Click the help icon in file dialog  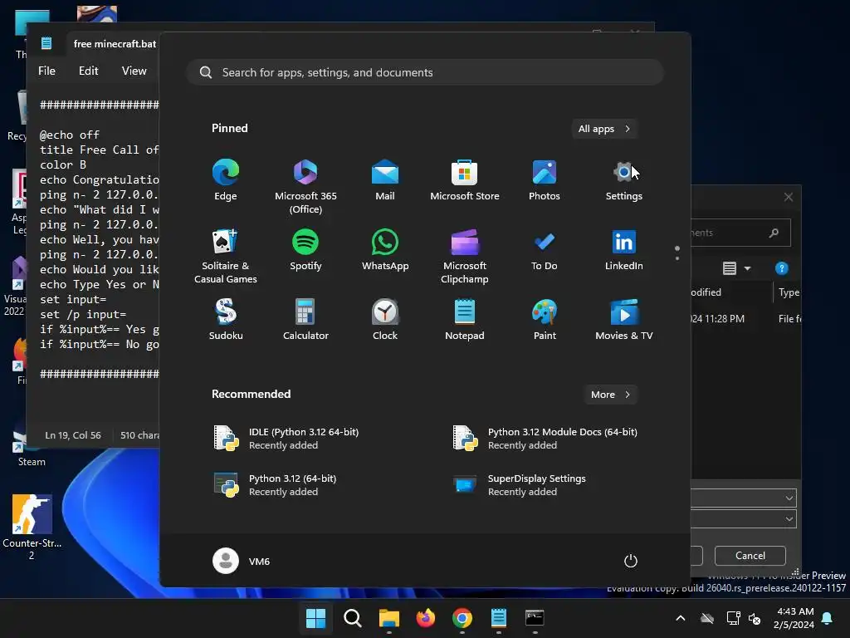tap(781, 268)
